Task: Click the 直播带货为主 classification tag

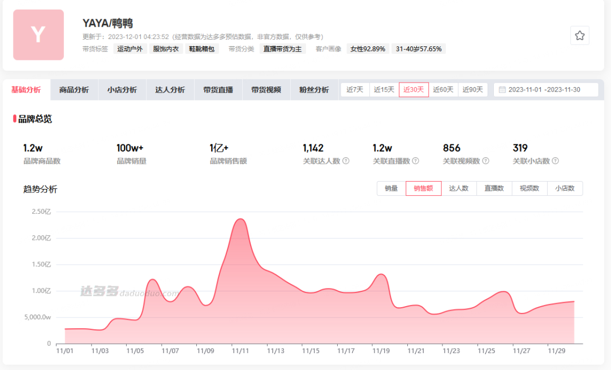Action: coord(283,49)
